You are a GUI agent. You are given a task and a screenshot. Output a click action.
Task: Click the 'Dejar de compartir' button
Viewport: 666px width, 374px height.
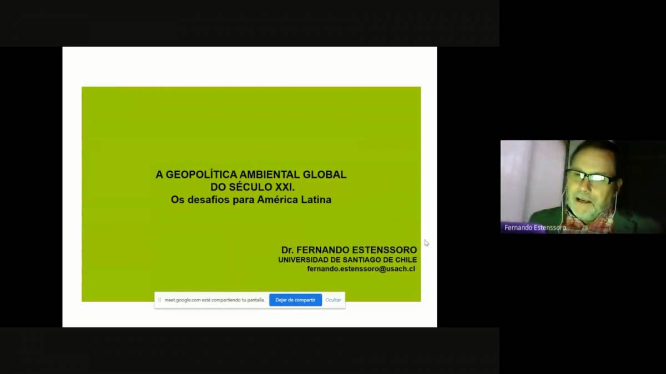coord(295,300)
